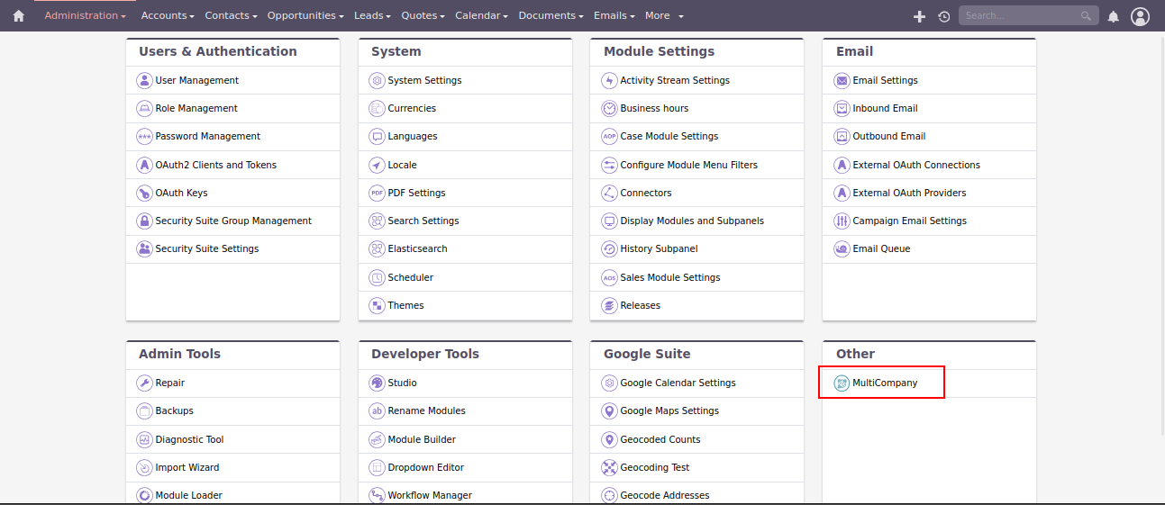The height and width of the screenshot is (505, 1165).
Task: Expand the Opportunities dropdown menu
Action: (305, 15)
